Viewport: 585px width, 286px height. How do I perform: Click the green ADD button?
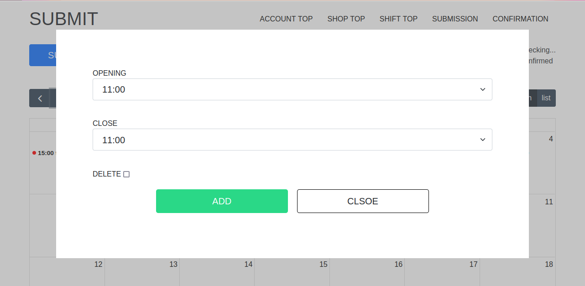[x=222, y=201]
